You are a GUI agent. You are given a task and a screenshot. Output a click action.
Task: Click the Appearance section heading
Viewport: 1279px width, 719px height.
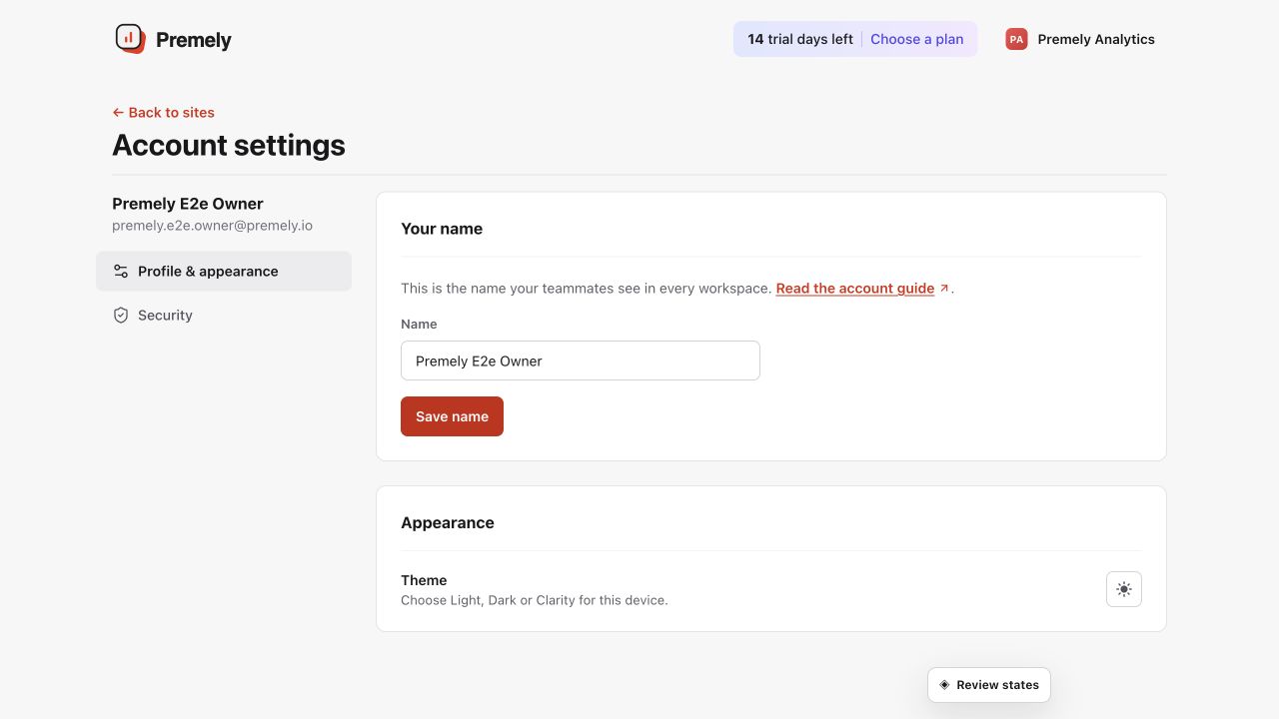[448, 523]
